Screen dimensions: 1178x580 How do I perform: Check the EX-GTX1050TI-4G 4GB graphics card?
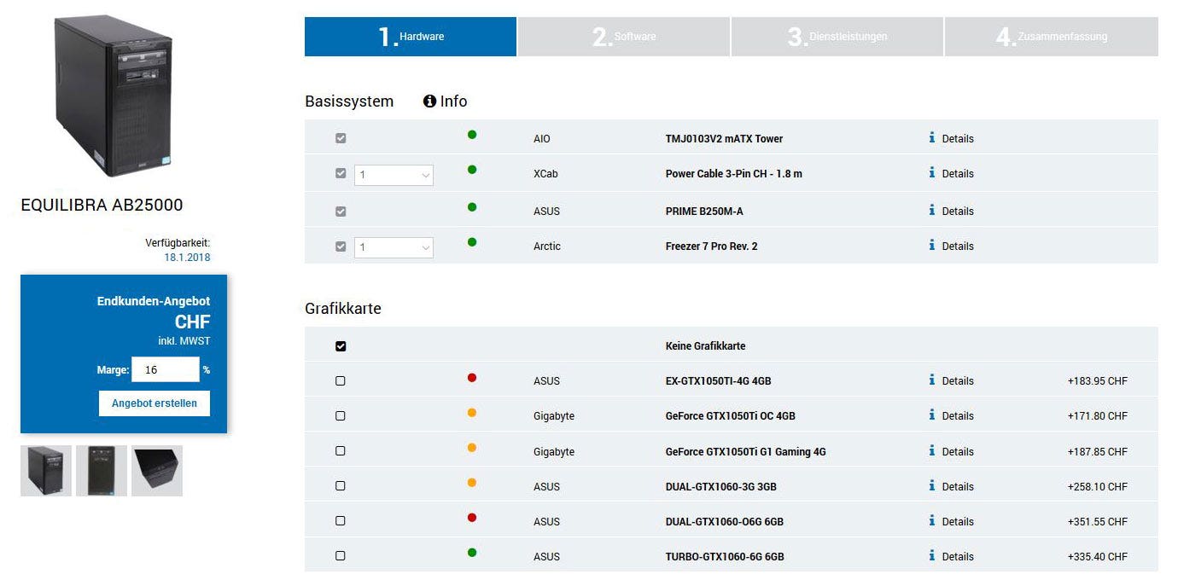tap(341, 381)
